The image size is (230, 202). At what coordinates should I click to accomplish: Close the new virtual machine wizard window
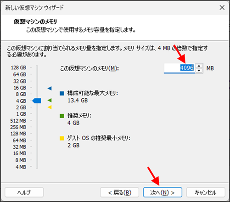(x=222, y=7)
